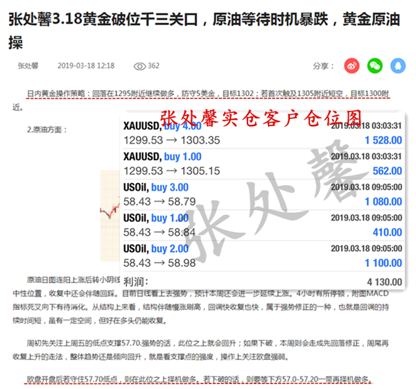Click price range 58.43 → 58.98
Image resolution: width=416 pixels, height=389 pixels.
[159, 263]
